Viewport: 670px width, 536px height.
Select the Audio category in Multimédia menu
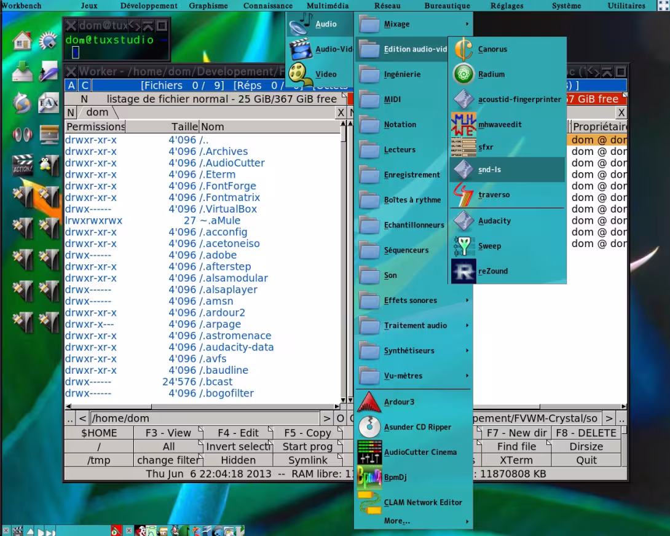click(320, 25)
